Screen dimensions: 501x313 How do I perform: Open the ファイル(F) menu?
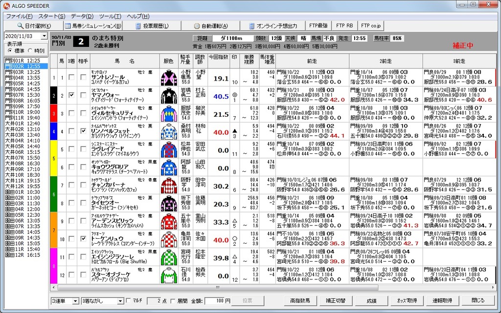tap(19, 16)
